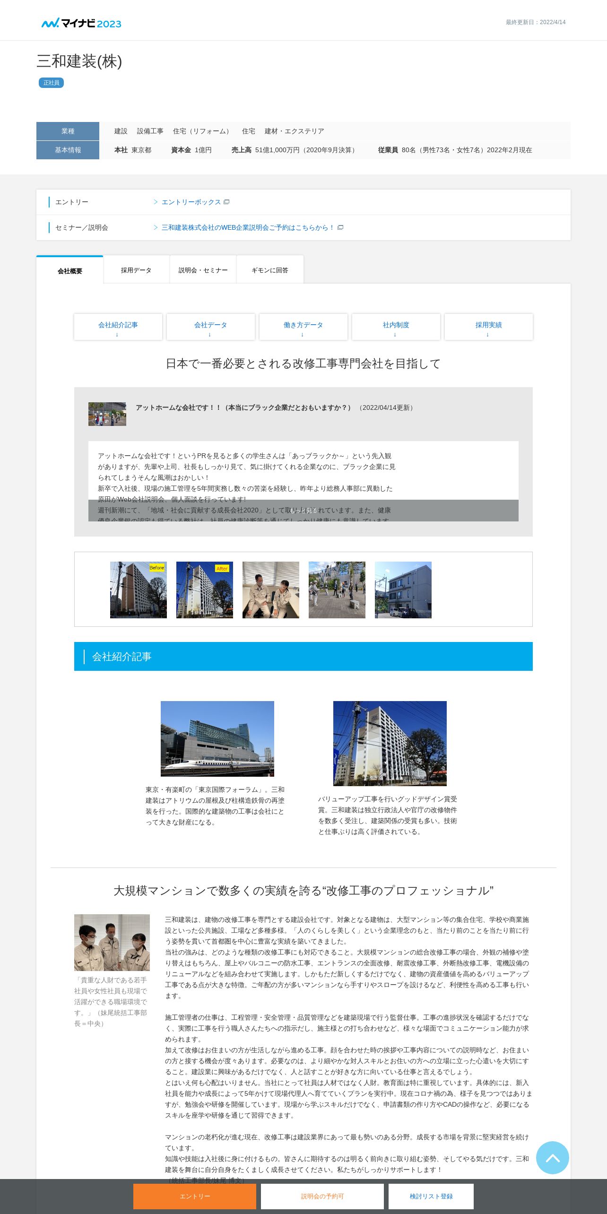Jump to 会社紹介記事 section

click(x=118, y=327)
